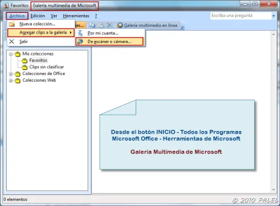The image size is (280, 206).
Task: Open the Edición menu
Action: 38,16
